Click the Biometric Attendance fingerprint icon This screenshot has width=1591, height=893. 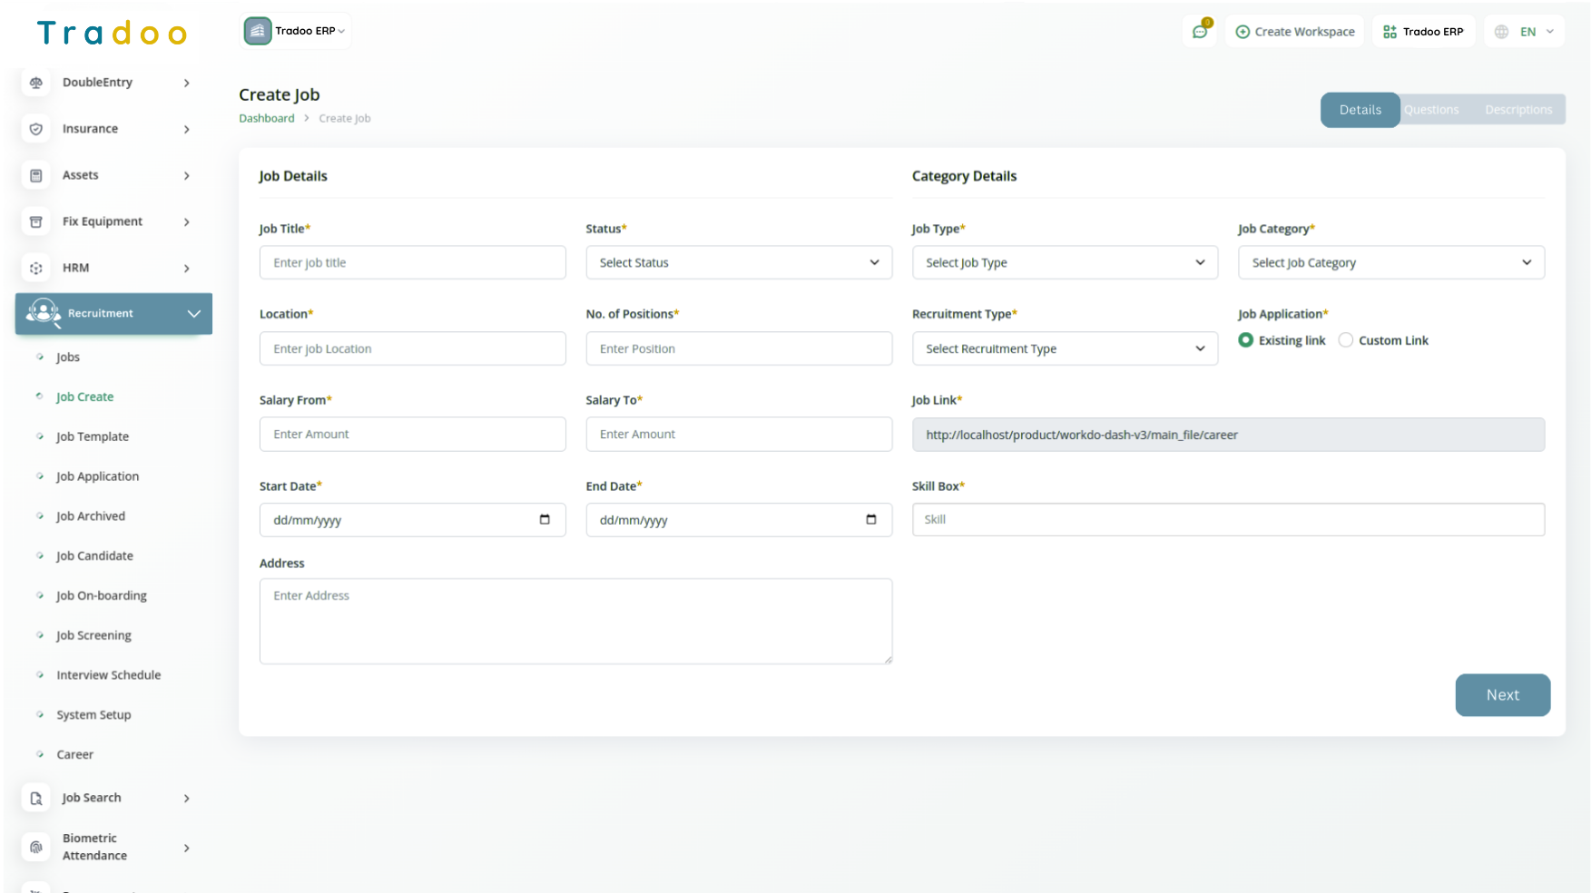tap(36, 848)
